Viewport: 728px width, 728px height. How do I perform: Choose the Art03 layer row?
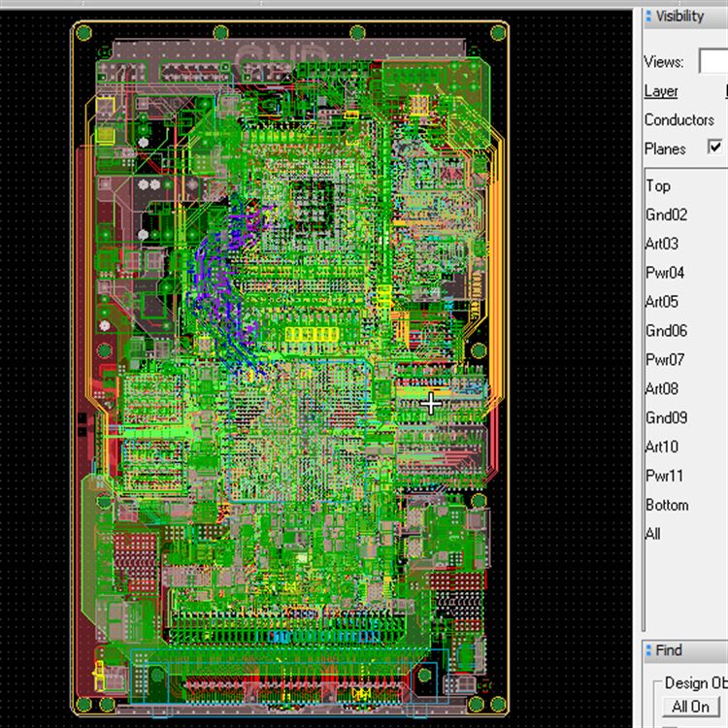click(x=662, y=244)
